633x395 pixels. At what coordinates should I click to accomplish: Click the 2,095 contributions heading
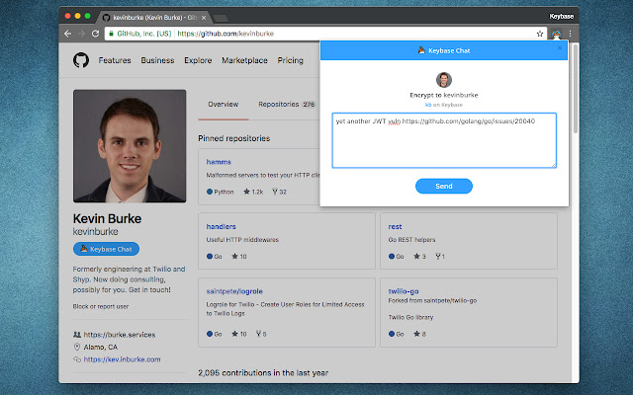(x=263, y=373)
